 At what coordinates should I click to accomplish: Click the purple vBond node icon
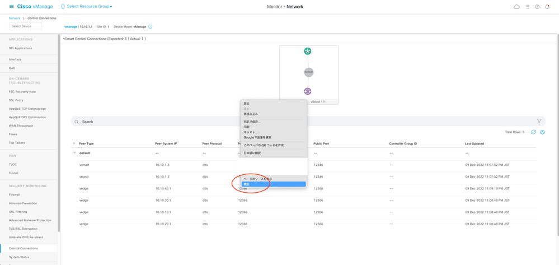click(x=308, y=91)
